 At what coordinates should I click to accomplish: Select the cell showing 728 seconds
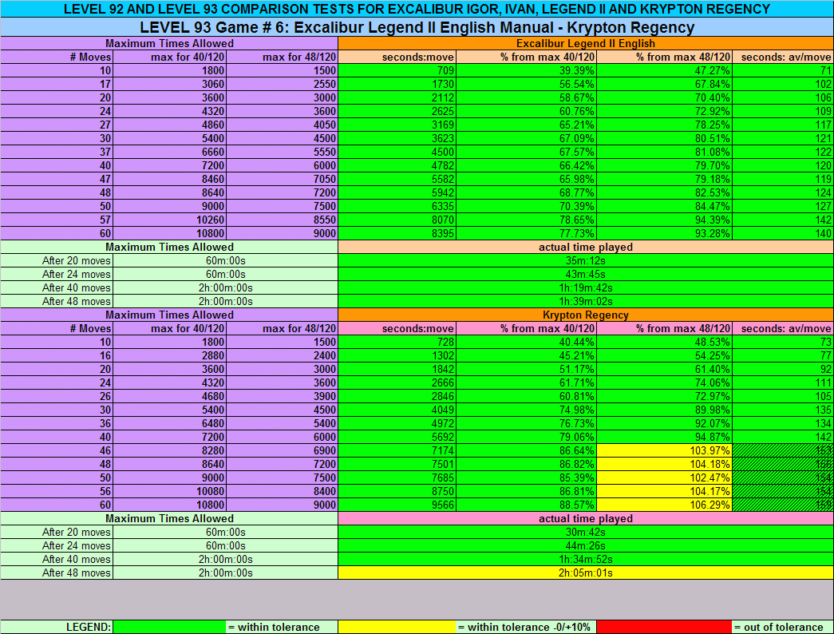tap(397, 343)
